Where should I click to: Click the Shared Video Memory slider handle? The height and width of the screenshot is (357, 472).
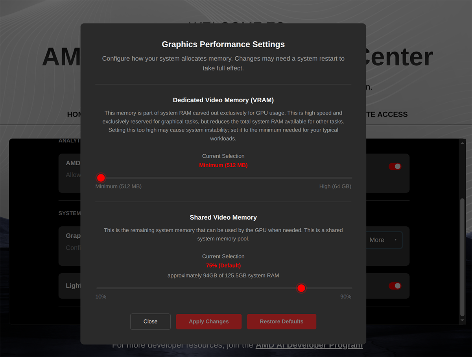(301, 289)
